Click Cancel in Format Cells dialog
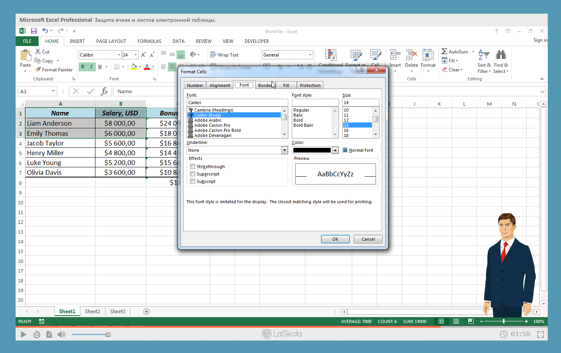561x353 pixels. click(368, 239)
